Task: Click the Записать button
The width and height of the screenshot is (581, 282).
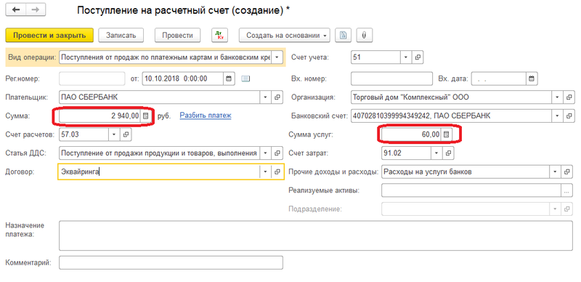Action: click(121, 35)
